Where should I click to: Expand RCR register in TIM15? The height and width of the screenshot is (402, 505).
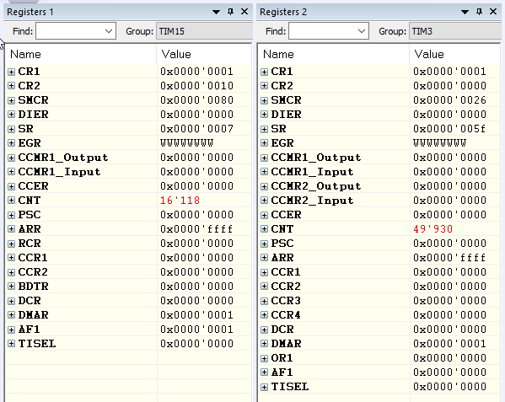[11, 244]
